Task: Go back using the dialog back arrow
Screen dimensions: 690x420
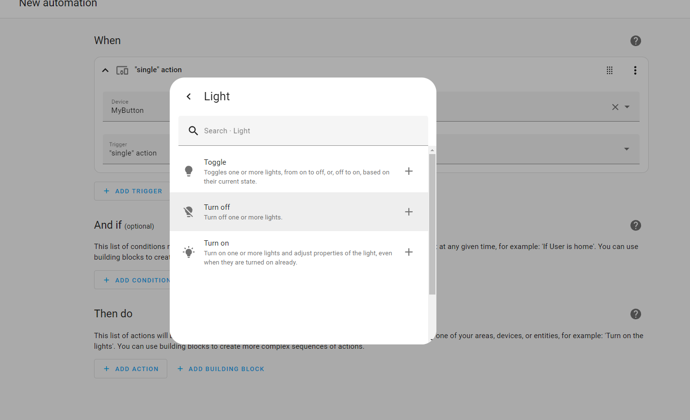Action: pos(189,96)
